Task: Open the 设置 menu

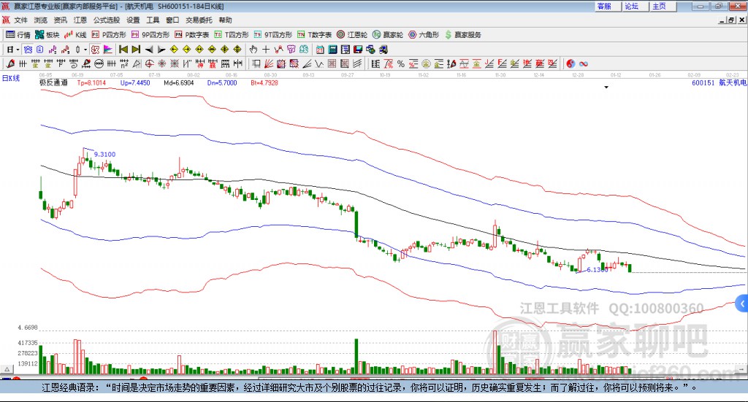Action: [x=133, y=20]
